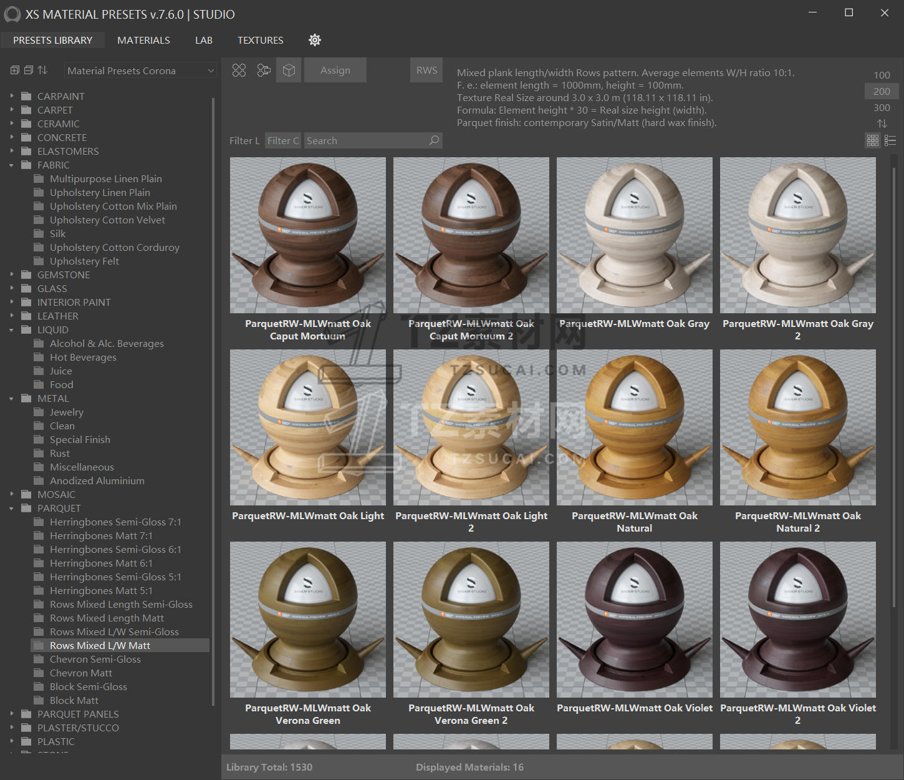Click the Assign button
904x780 pixels.
[x=335, y=71]
